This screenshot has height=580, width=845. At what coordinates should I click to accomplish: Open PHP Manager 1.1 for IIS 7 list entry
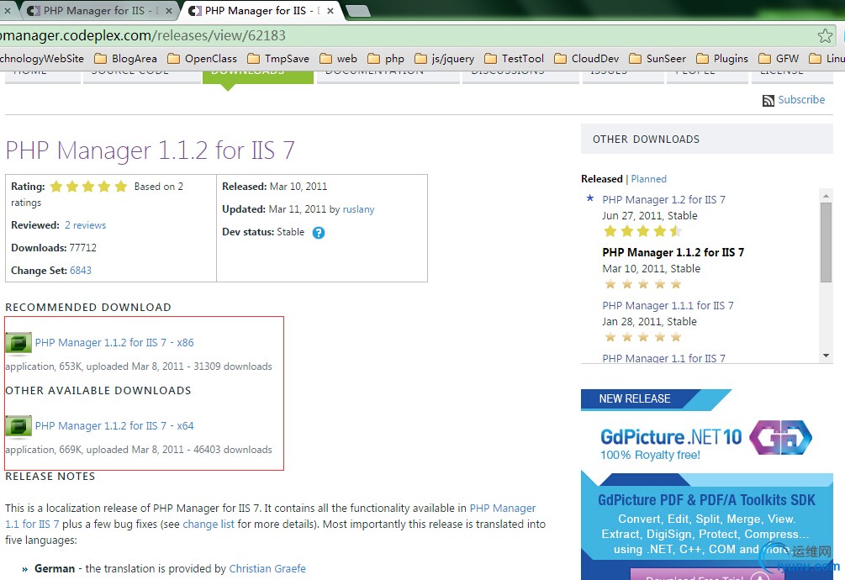(x=664, y=358)
